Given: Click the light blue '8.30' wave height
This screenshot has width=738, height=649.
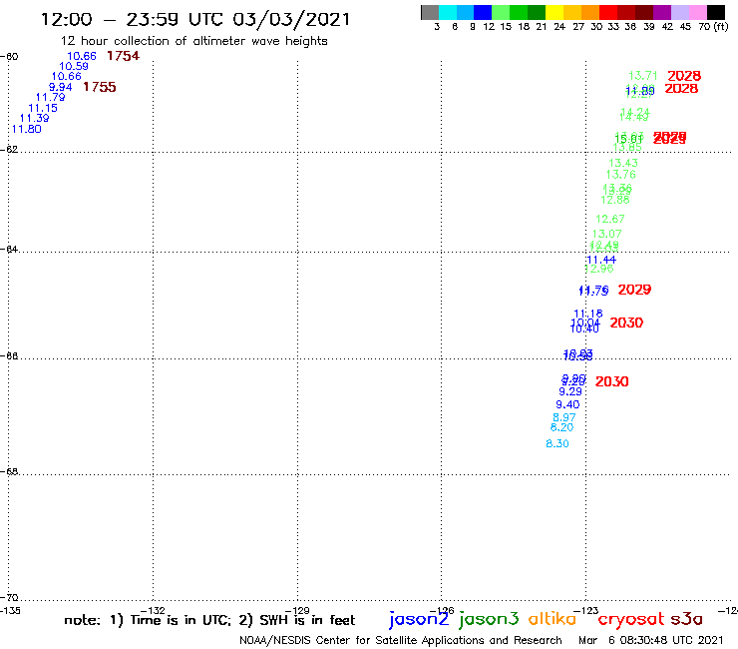Looking at the screenshot, I should (557, 444).
